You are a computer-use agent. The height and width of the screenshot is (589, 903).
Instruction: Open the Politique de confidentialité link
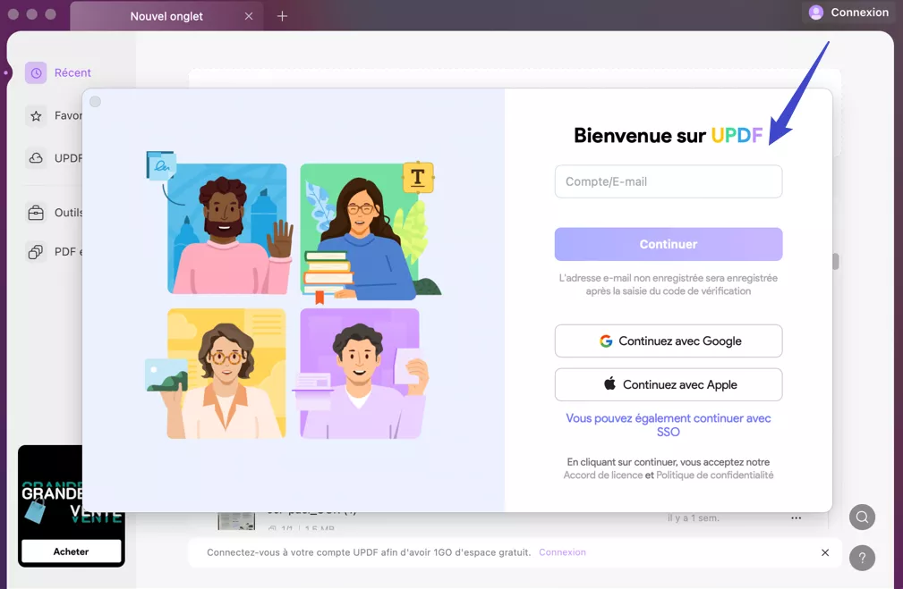(715, 475)
